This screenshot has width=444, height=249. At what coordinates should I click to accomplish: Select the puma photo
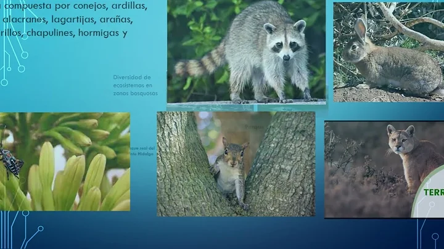(384, 169)
